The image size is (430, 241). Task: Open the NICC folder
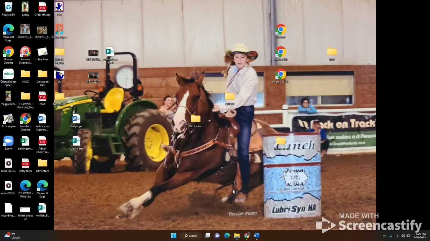tap(25, 76)
